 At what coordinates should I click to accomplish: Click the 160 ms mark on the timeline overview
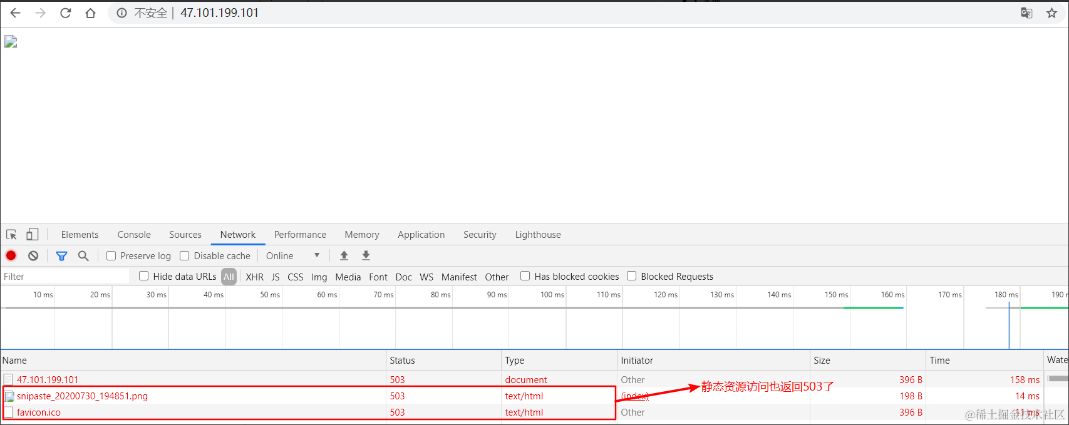[x=892, y=294]
